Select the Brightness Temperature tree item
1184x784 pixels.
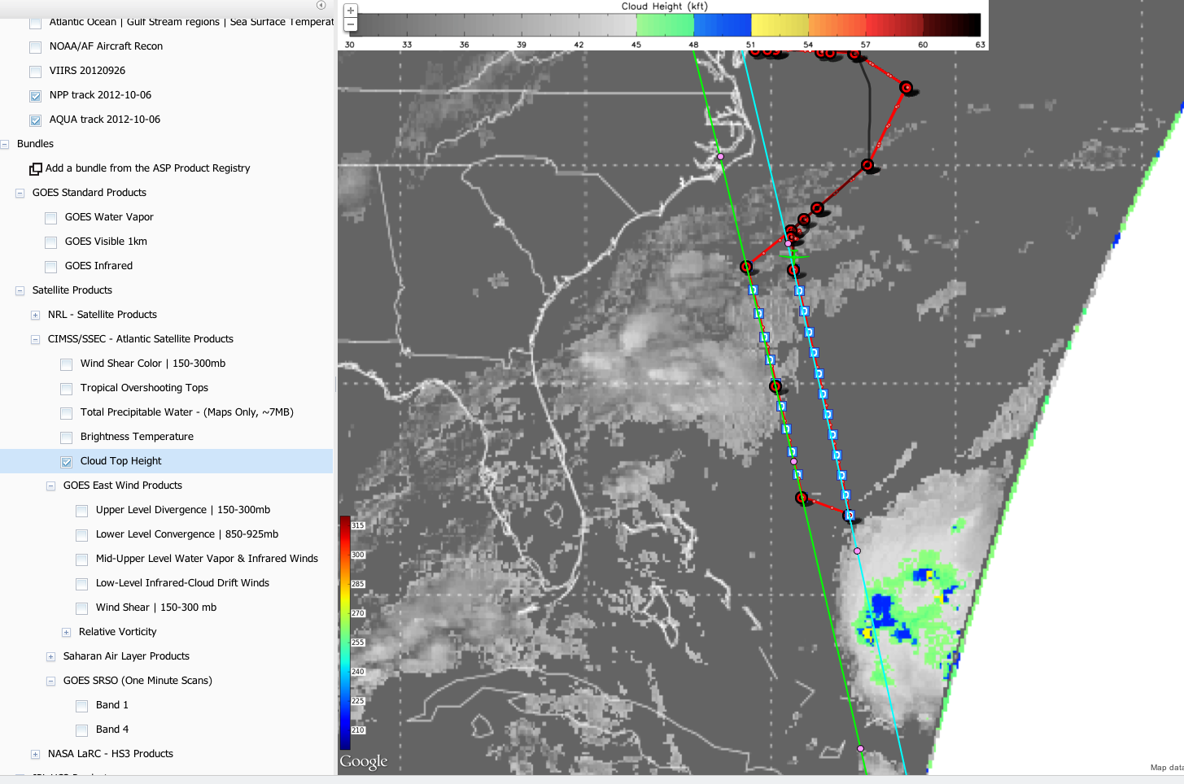coord(137,437)
